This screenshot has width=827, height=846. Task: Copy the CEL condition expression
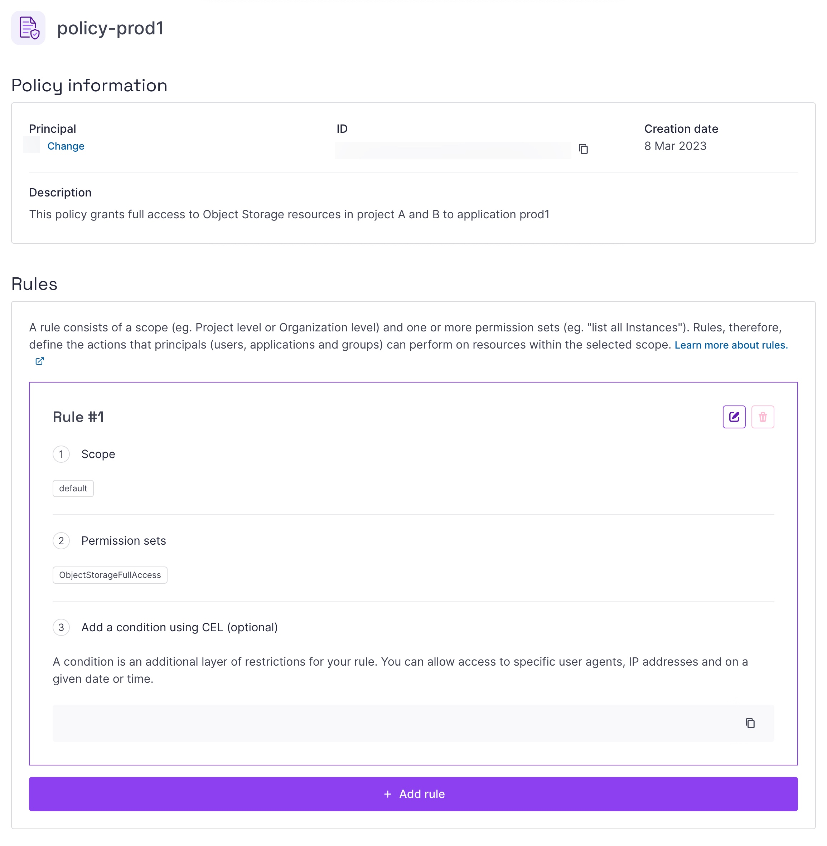coord(750,723)
